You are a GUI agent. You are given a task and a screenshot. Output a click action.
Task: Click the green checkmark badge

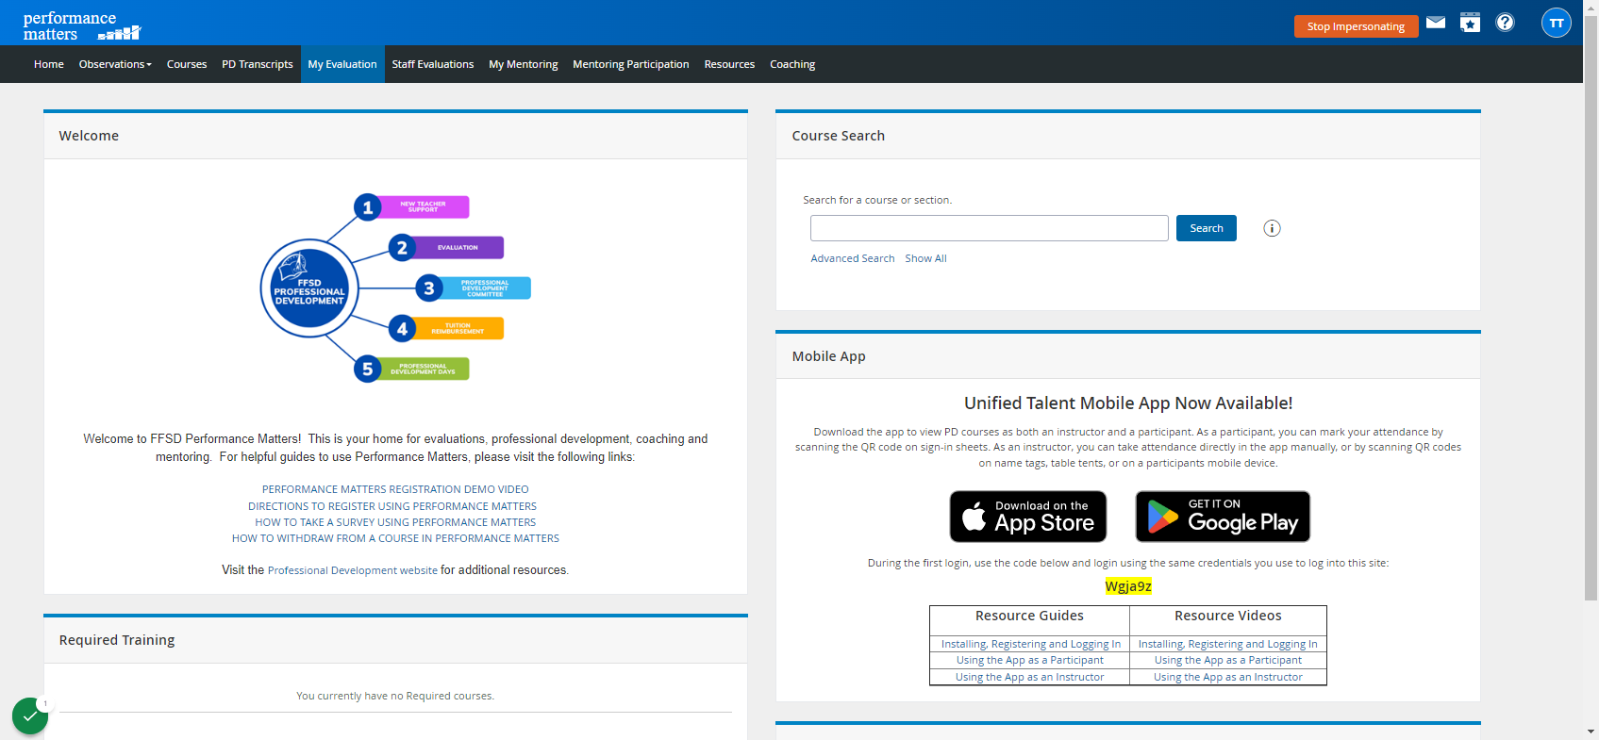click(30, 716)
